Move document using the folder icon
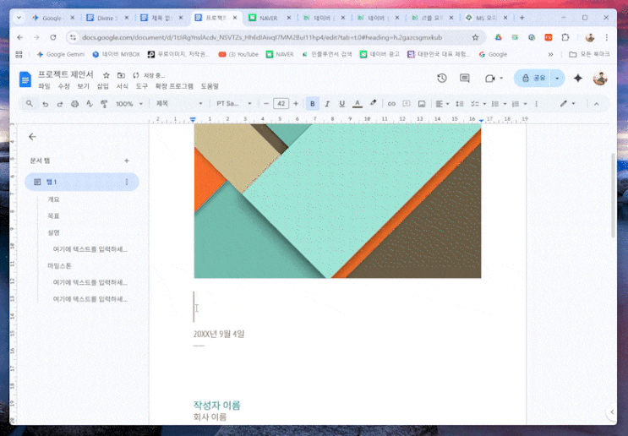This screenshot has width=628, height=436. [x=121, y=75]
